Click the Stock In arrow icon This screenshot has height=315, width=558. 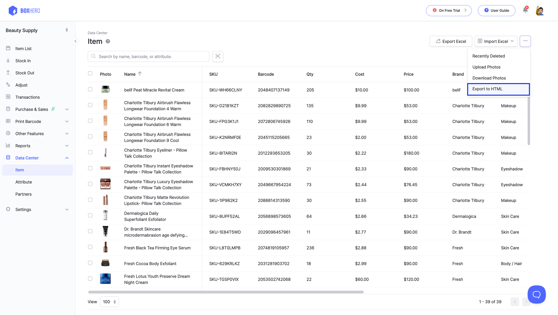pyautogui.click(x=8, y=60)
